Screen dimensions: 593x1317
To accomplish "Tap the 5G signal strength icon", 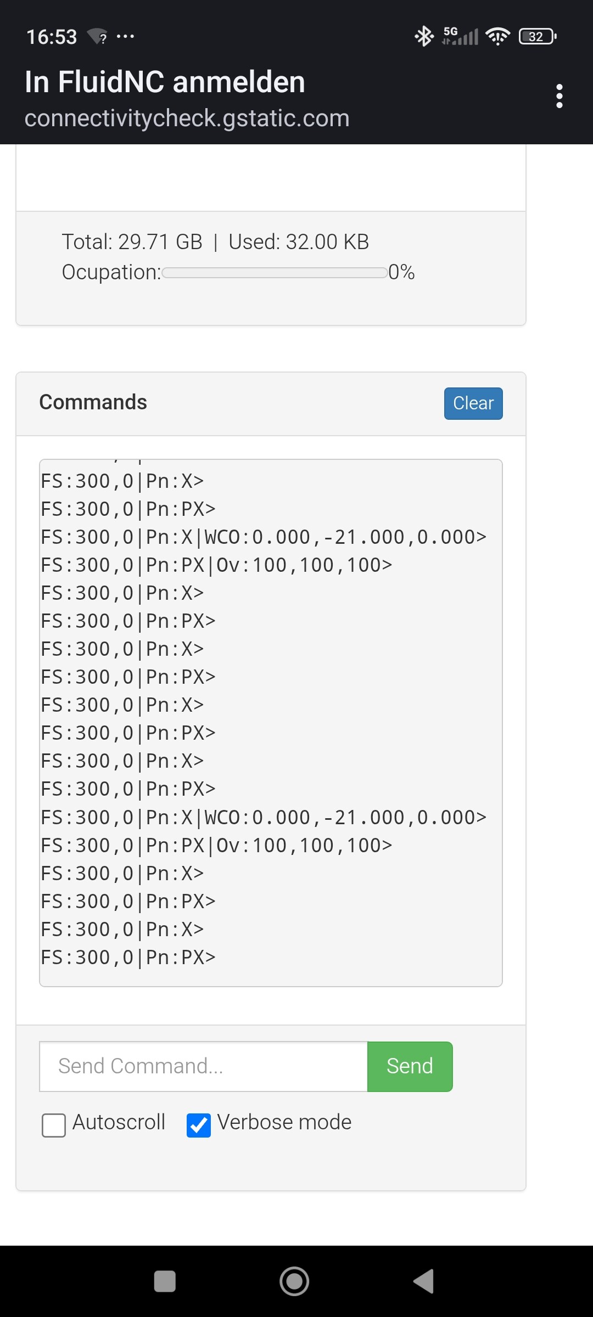I will pyautogui.click(x=460, y=37).
